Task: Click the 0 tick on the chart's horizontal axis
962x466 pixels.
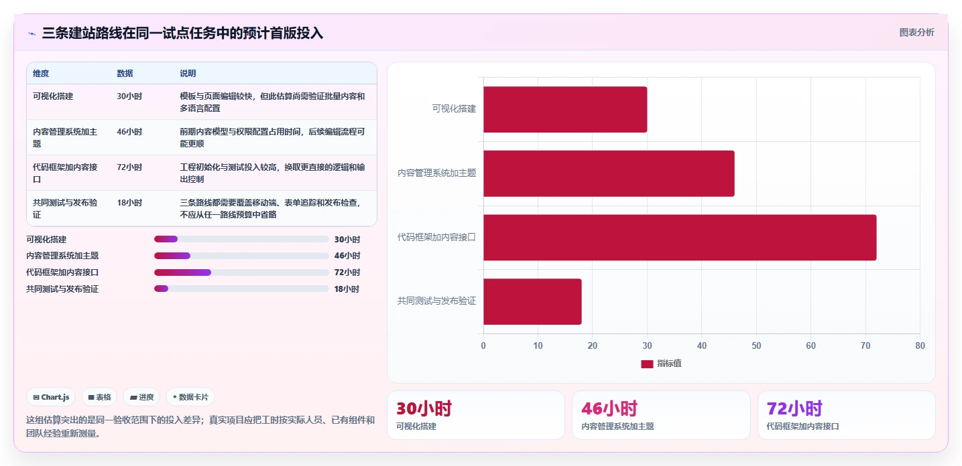Action: 483,345
